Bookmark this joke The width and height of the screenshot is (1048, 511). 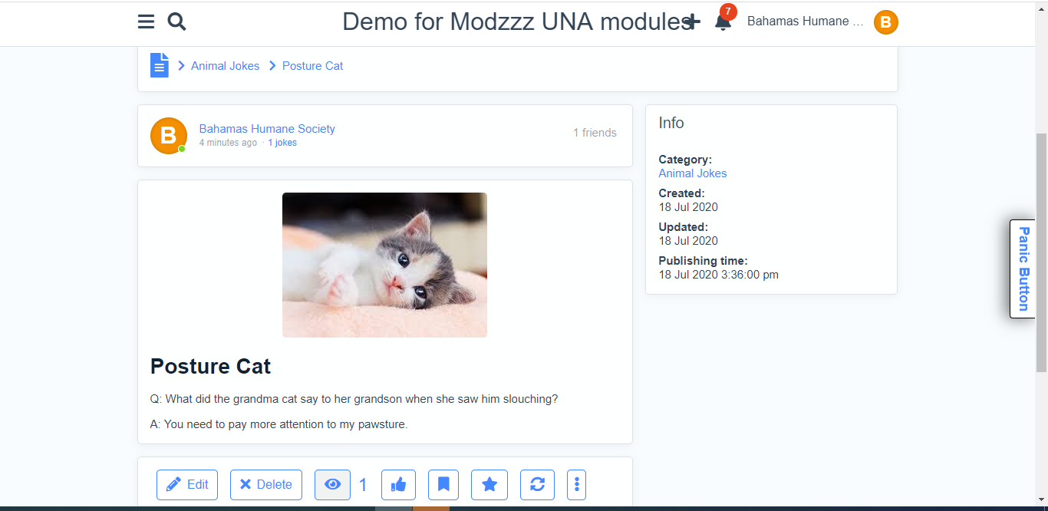click(x=443, y=485)
